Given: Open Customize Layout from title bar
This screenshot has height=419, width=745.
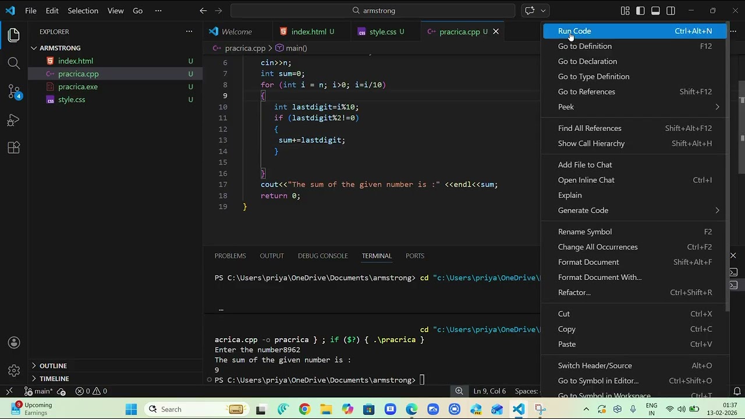Looking at the screenshot, I should click(625, 10).
